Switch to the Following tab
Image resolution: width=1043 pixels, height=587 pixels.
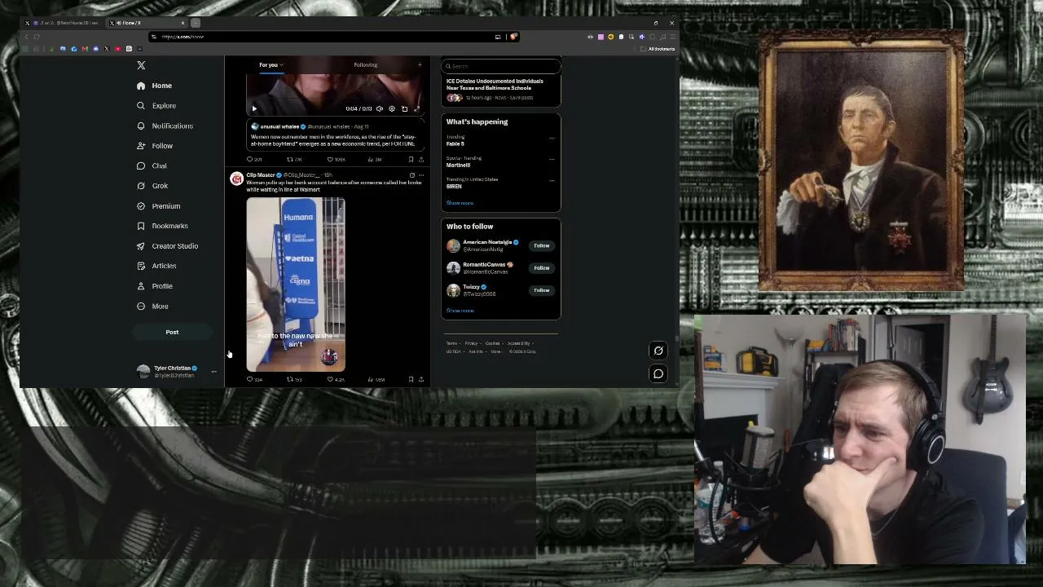coord(365,65)
